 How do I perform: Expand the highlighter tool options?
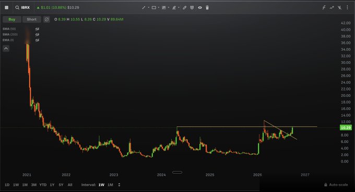tap(179, 7)
